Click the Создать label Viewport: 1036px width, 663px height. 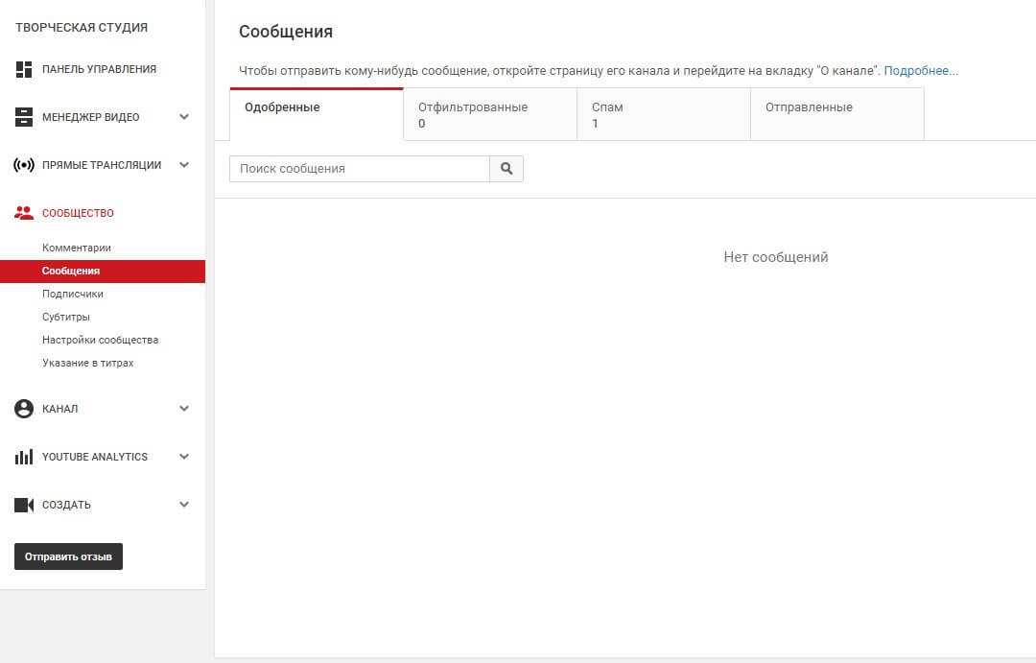[67, 505]
